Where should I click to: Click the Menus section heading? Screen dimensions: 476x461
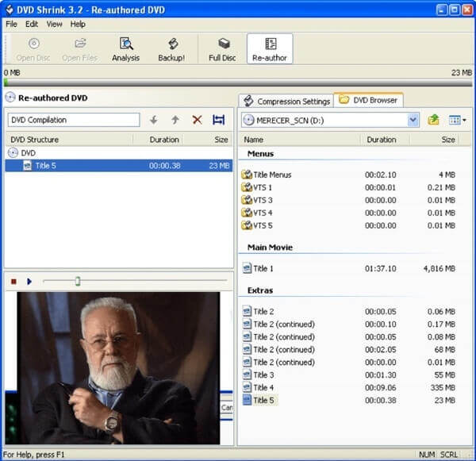260,154
